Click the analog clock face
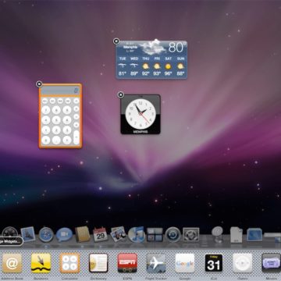281x281 pixels. 140,113
